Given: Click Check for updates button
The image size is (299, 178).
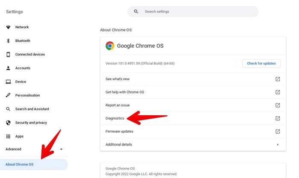Looking at the screenshot, I should (261, 64).
